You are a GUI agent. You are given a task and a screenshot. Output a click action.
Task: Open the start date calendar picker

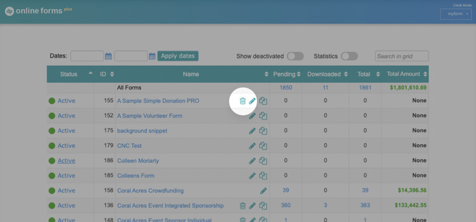108,56
